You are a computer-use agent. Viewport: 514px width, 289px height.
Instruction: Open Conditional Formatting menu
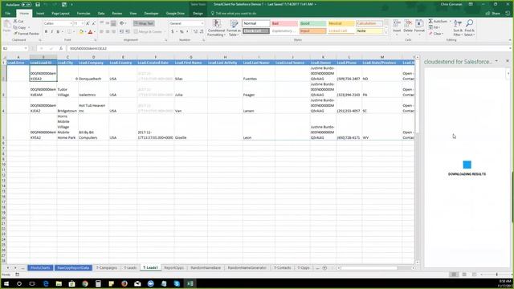216,28
